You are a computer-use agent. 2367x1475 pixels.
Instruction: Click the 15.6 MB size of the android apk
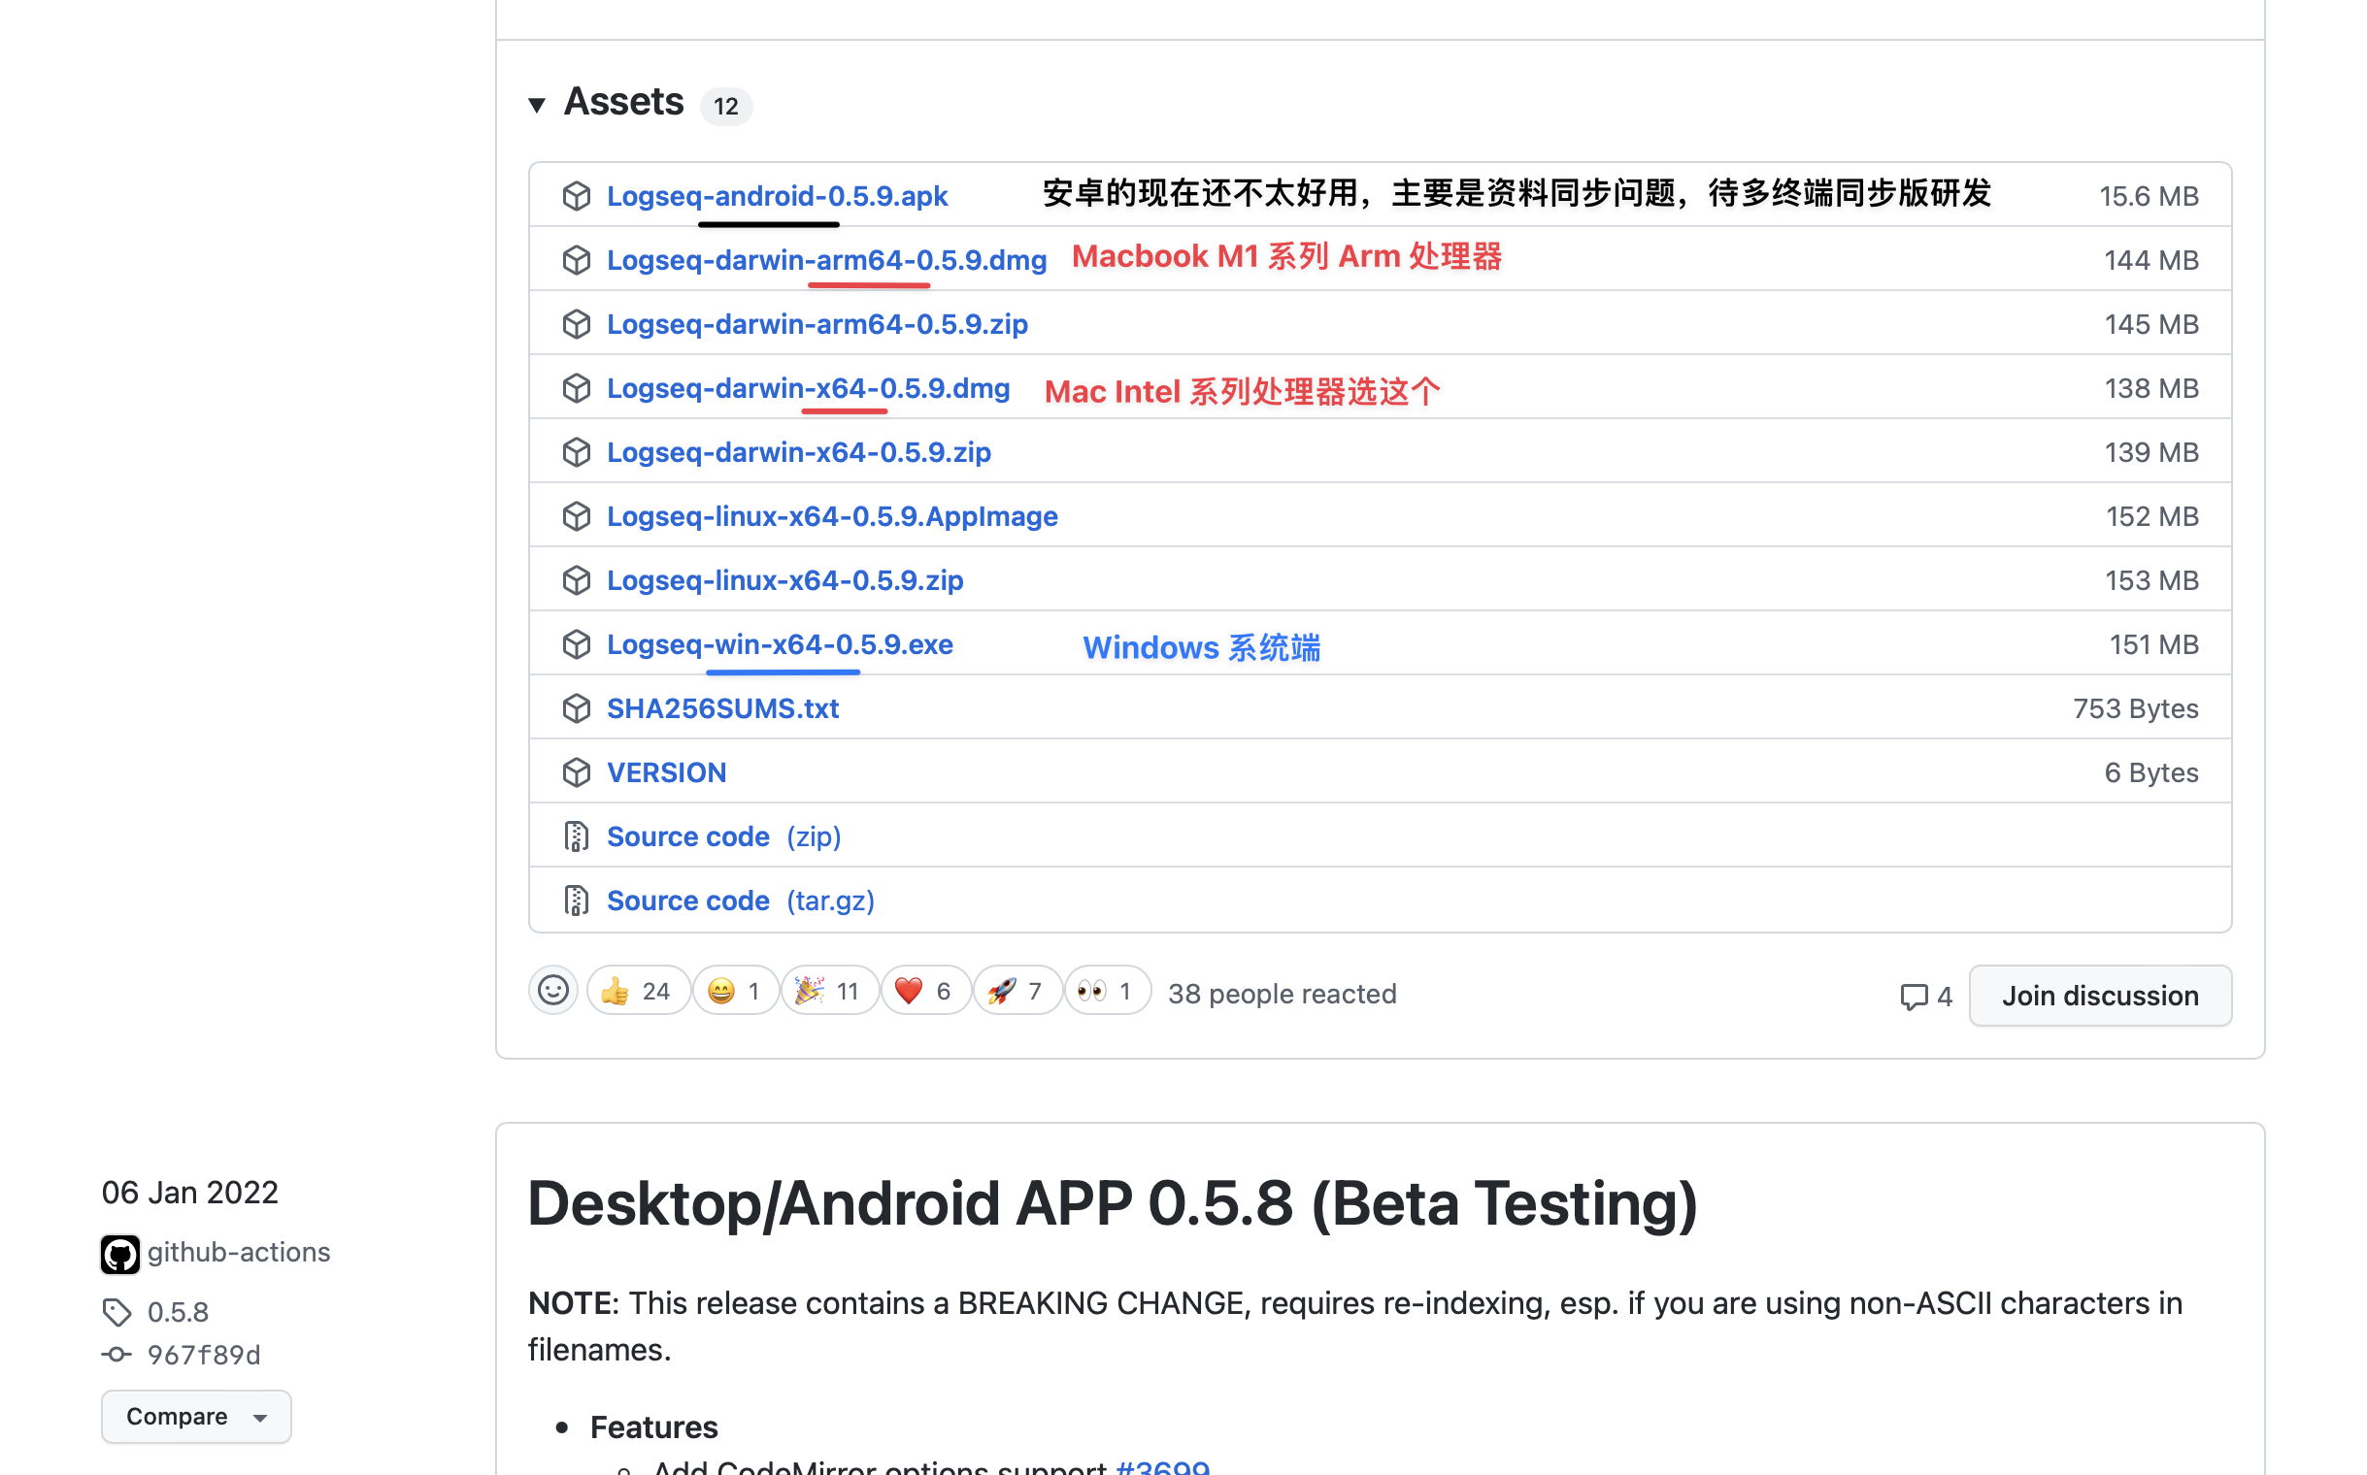click(x=2149, y=196)
